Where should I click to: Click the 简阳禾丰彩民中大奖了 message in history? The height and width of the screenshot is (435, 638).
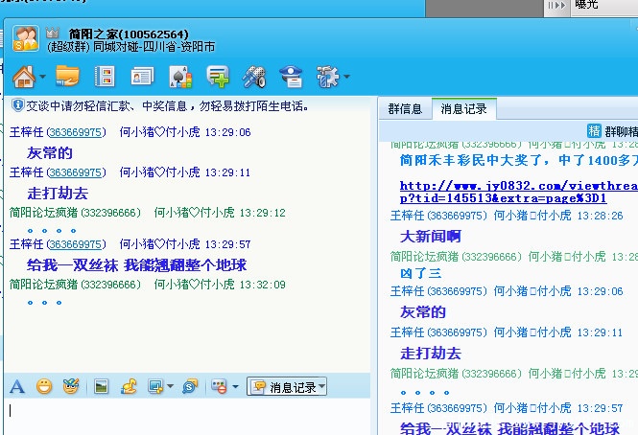pos(519,160)
